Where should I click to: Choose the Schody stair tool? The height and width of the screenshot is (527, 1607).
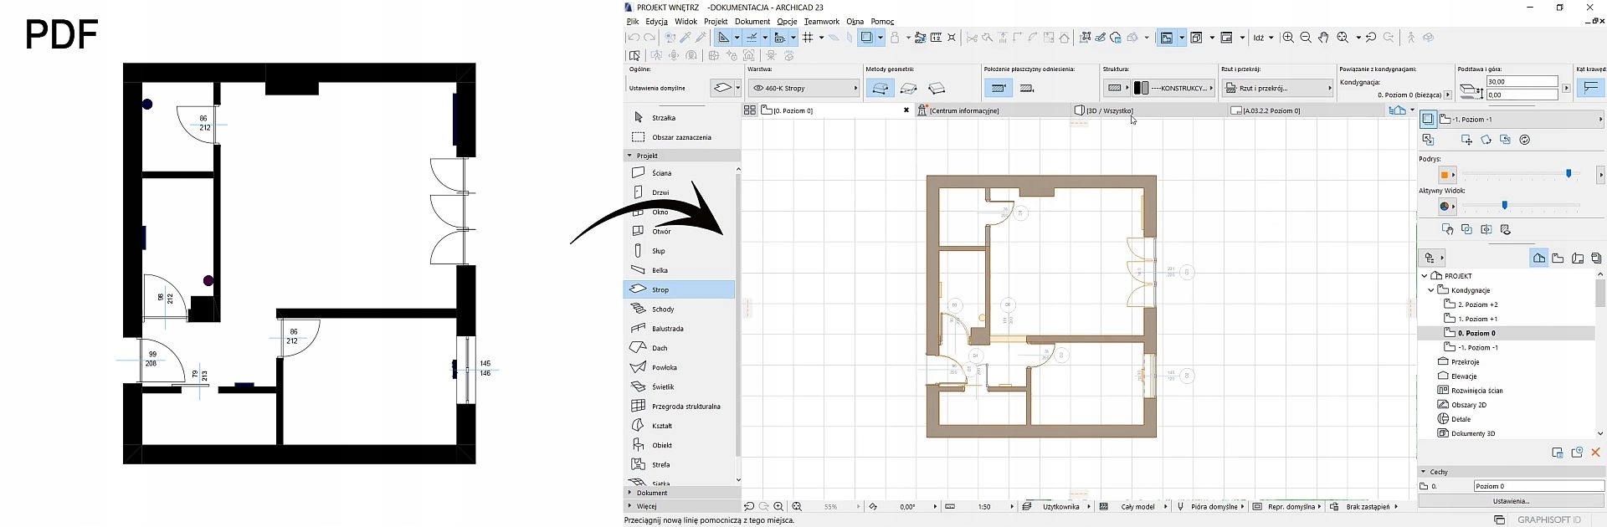662,310
